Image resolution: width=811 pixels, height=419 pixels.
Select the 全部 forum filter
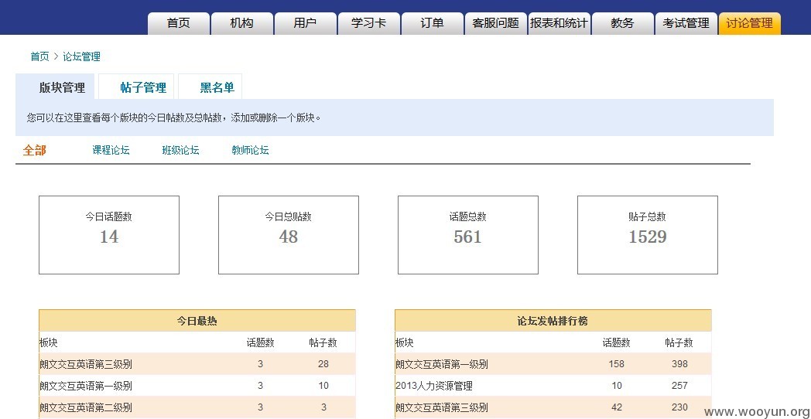pyautogui.click(x=35, y=150)
